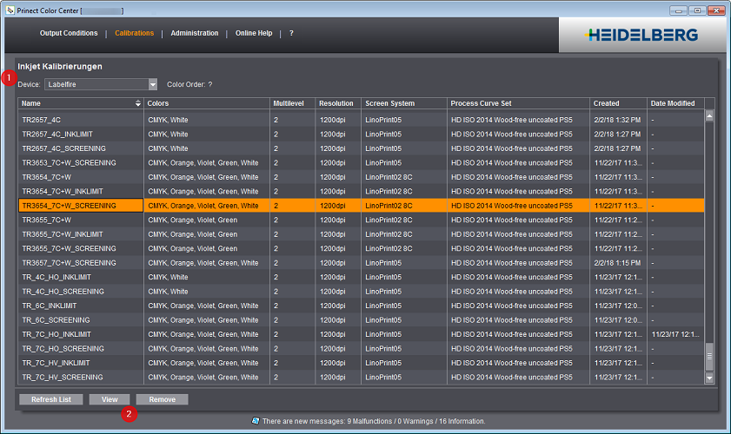Select the TR_4C_HO_SCREENING row

click(362, 292)
